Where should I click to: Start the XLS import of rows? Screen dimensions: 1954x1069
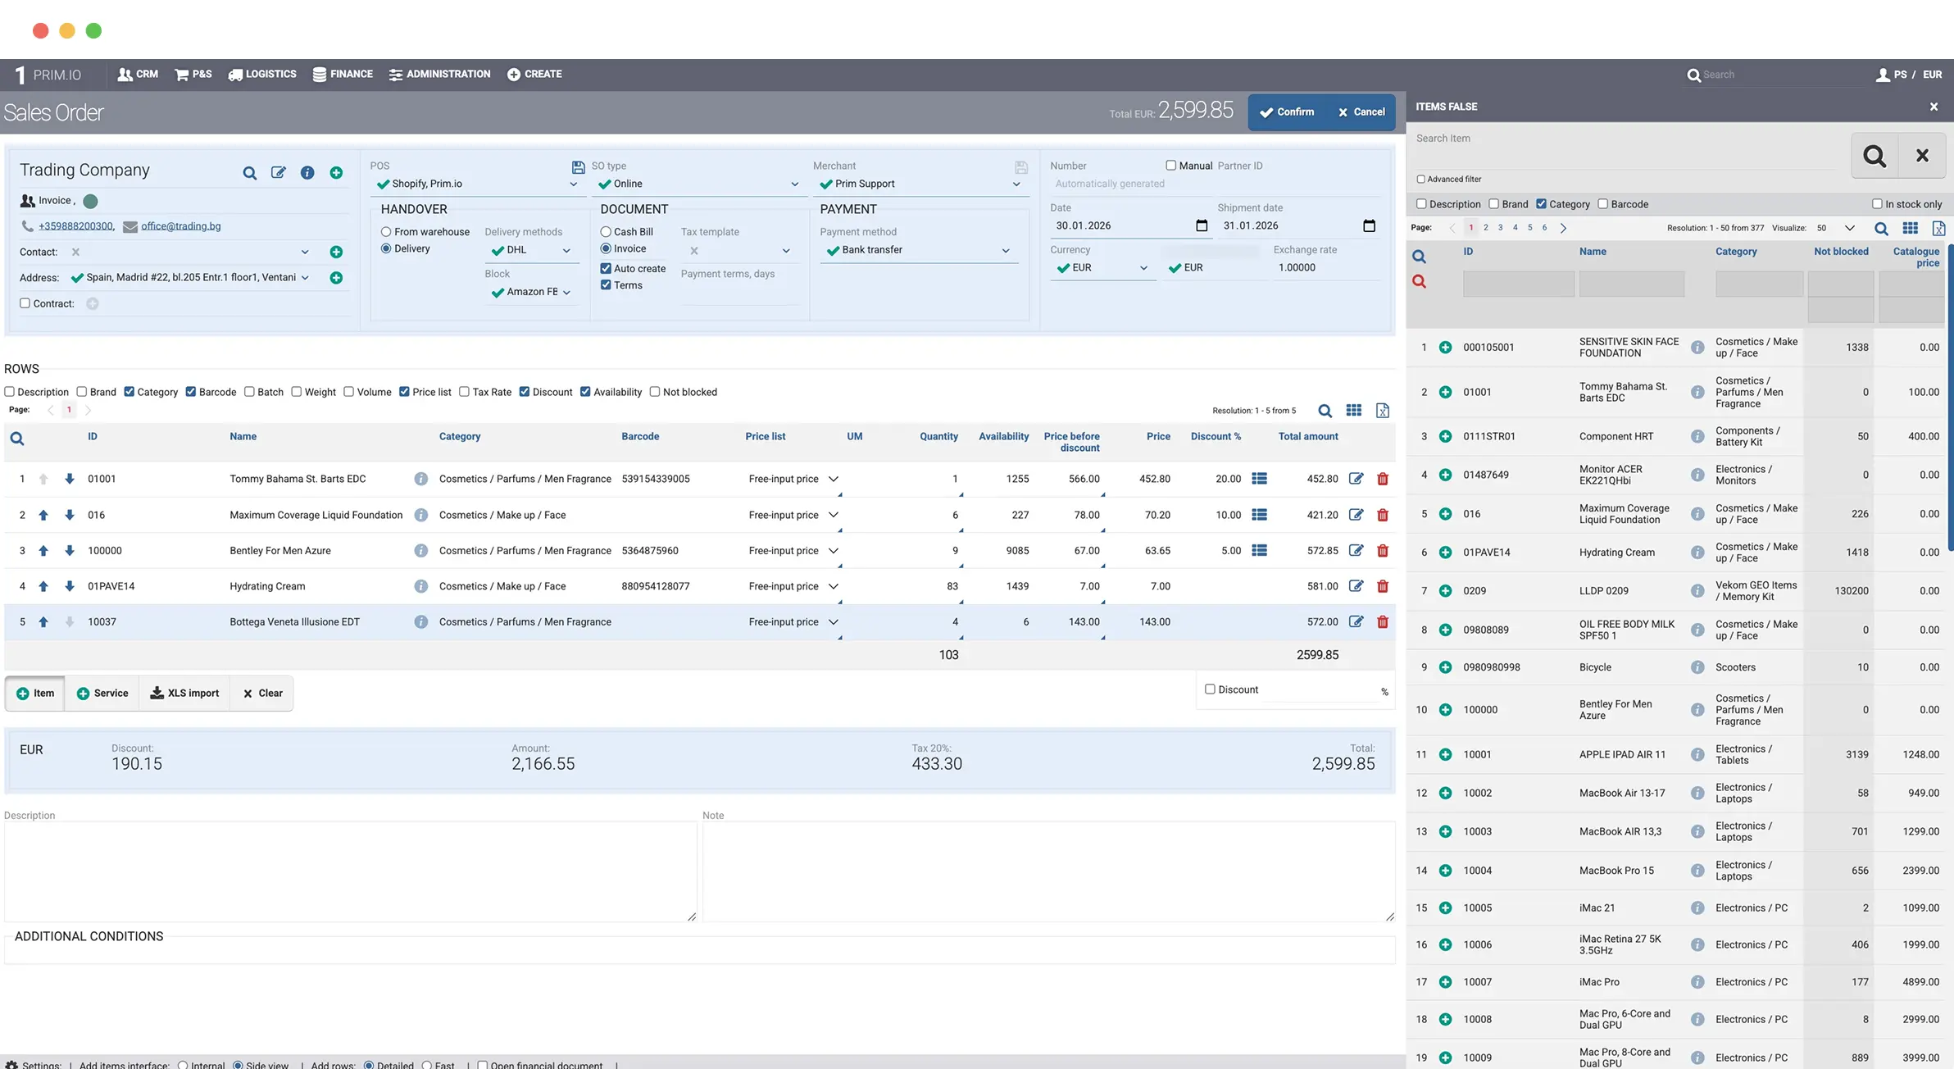(x=184, y=694)
